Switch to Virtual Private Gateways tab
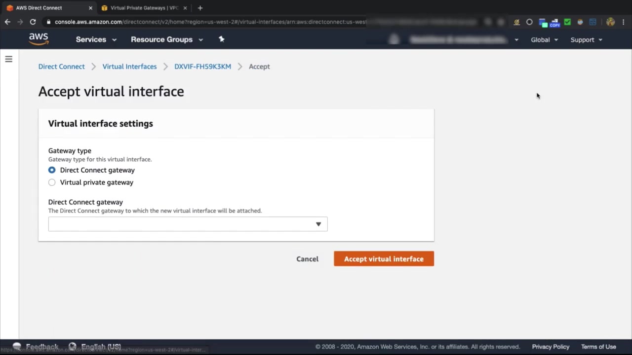 [145, 8]
